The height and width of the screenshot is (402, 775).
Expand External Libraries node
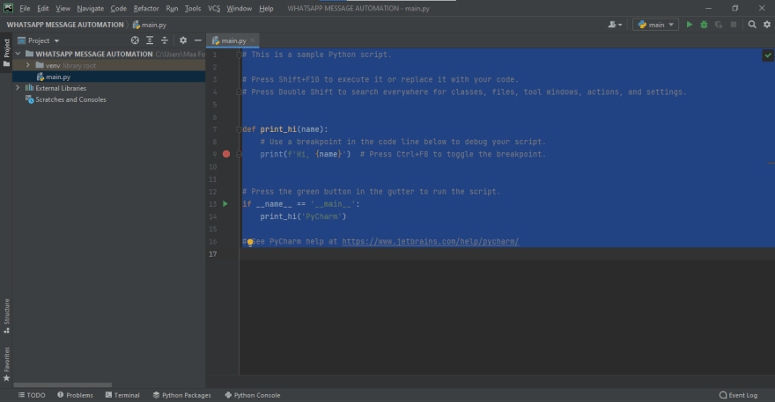click(18, 87)
